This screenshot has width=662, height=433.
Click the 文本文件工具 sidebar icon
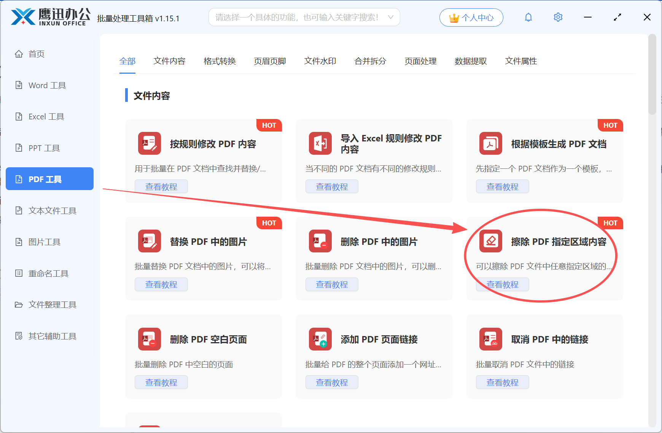pyautogui.click(x=19, y=211)
